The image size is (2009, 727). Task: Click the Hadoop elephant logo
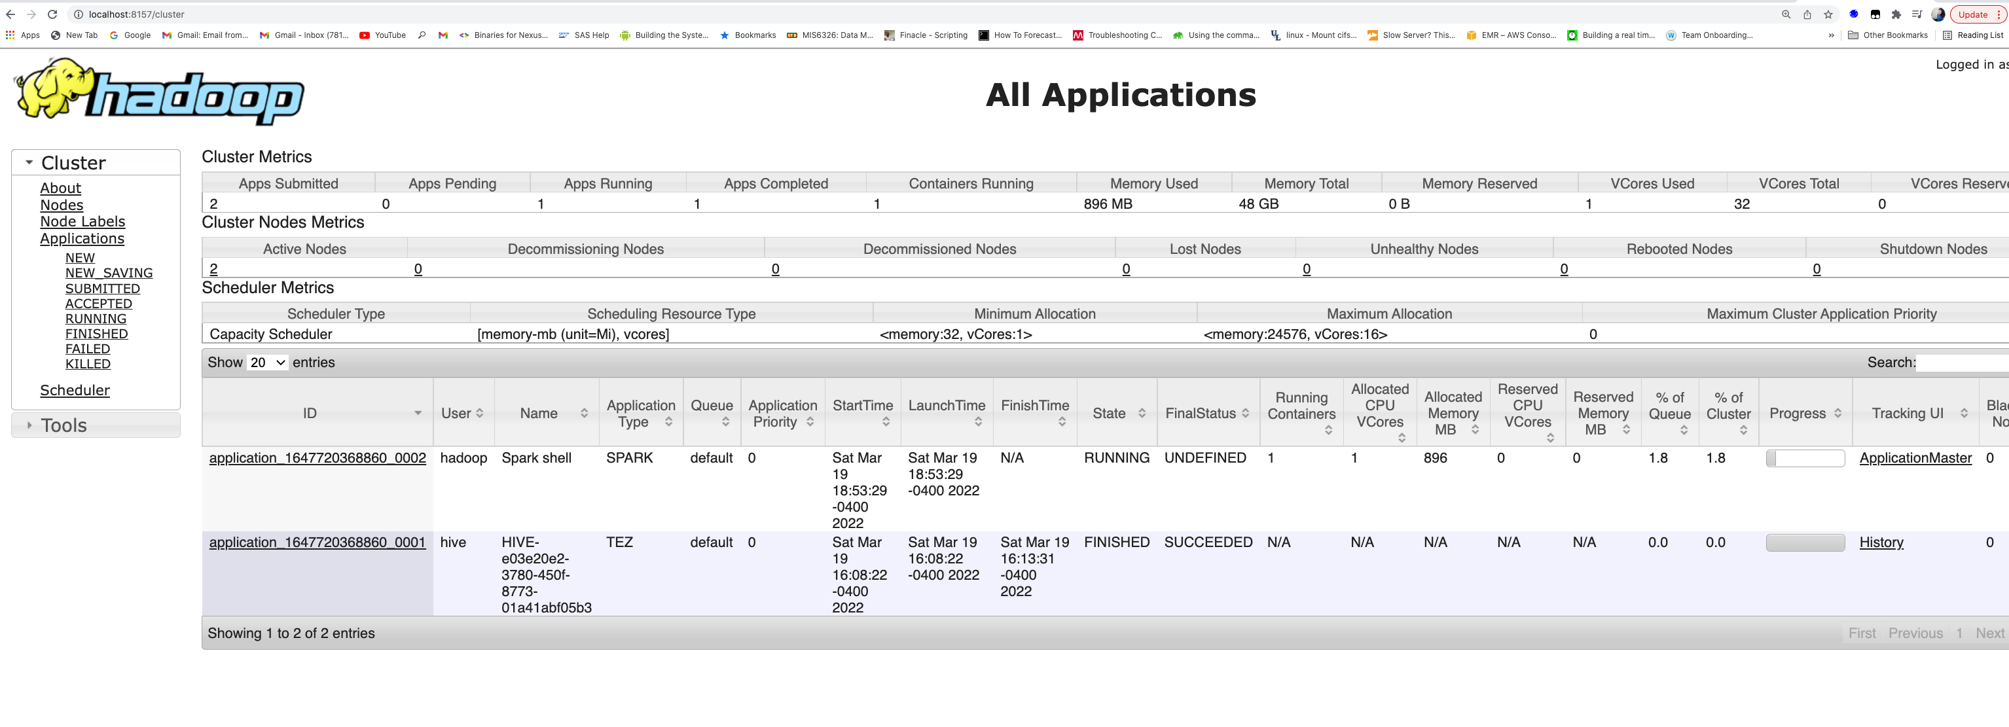160,92
